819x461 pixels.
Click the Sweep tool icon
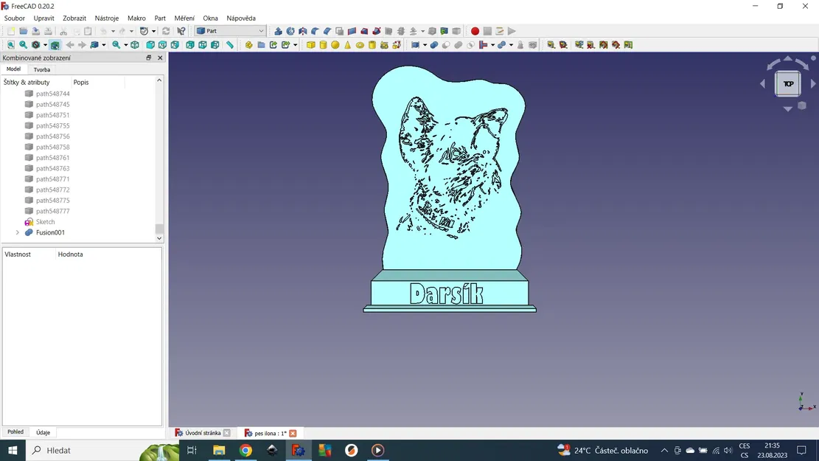pos(377,32)
